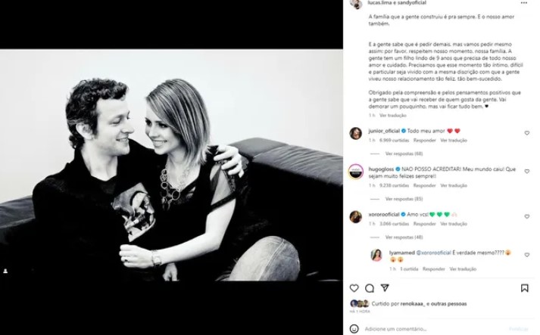Screen dimensions: 540x335
Task: Like xororooficial's comment heart
Action: (x=527, y=217)
